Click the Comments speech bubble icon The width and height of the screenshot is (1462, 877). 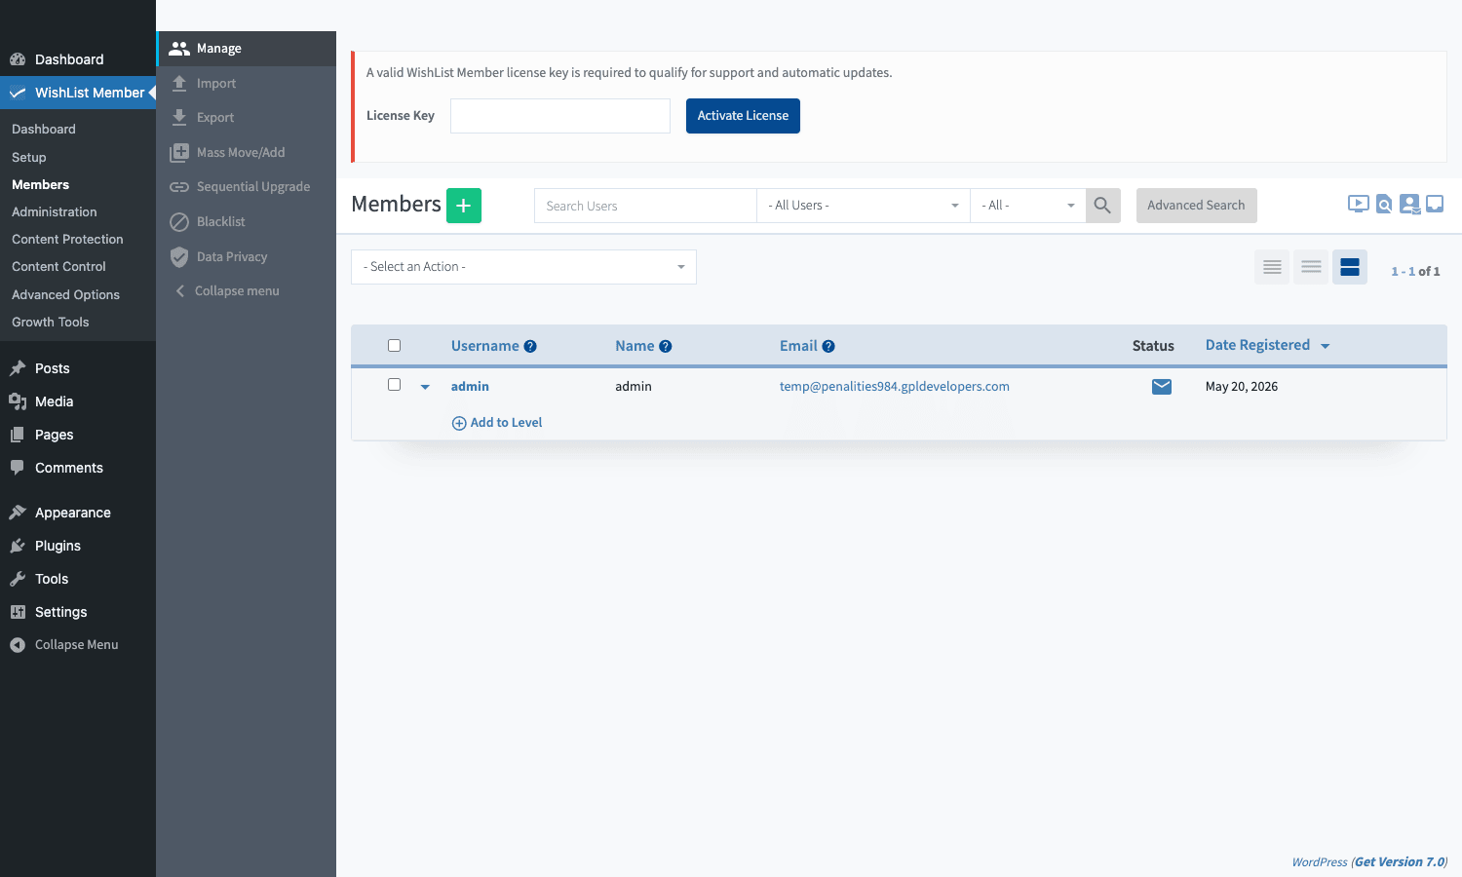click(18, 468)
